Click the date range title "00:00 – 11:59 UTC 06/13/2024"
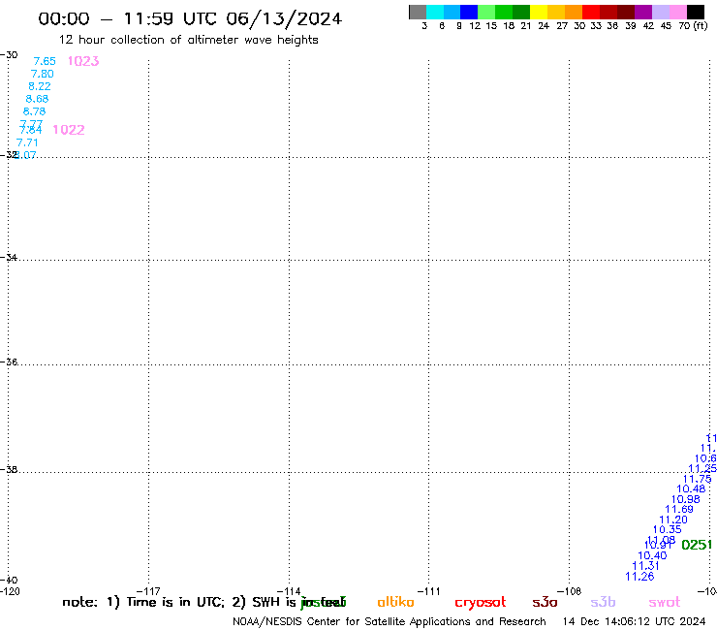Screen dimensions: 717x630 pos(190,19)
